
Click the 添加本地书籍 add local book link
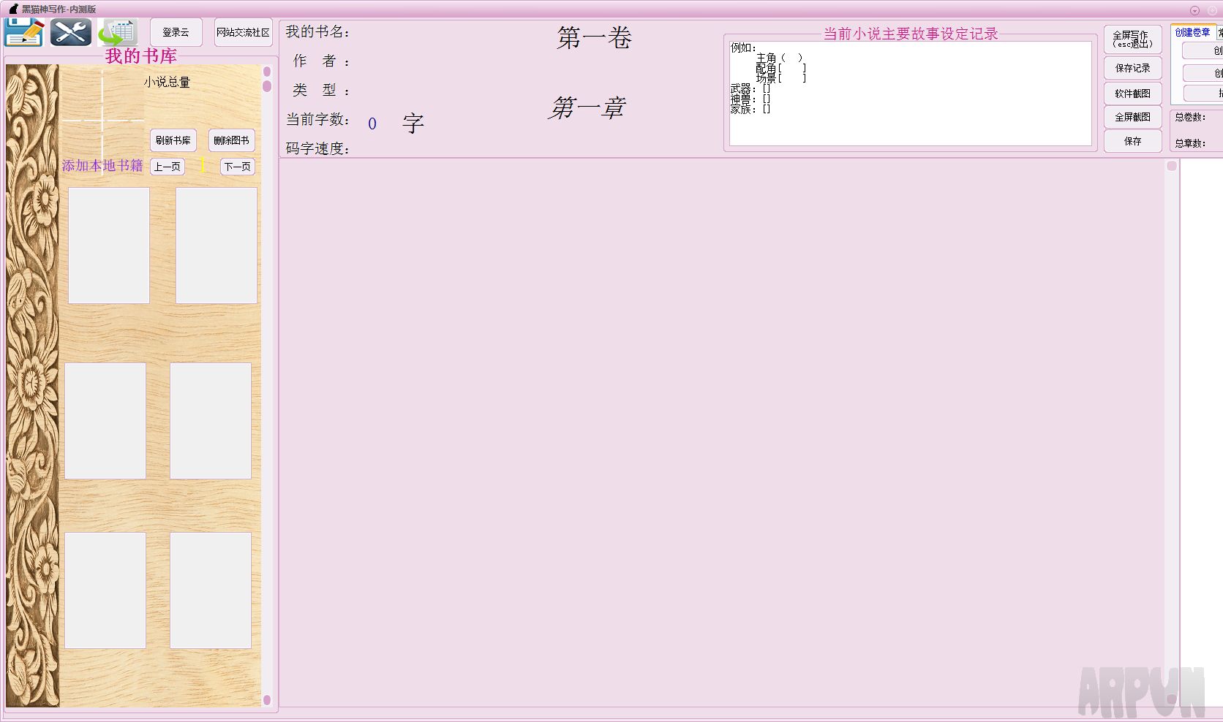click(102, 166)
